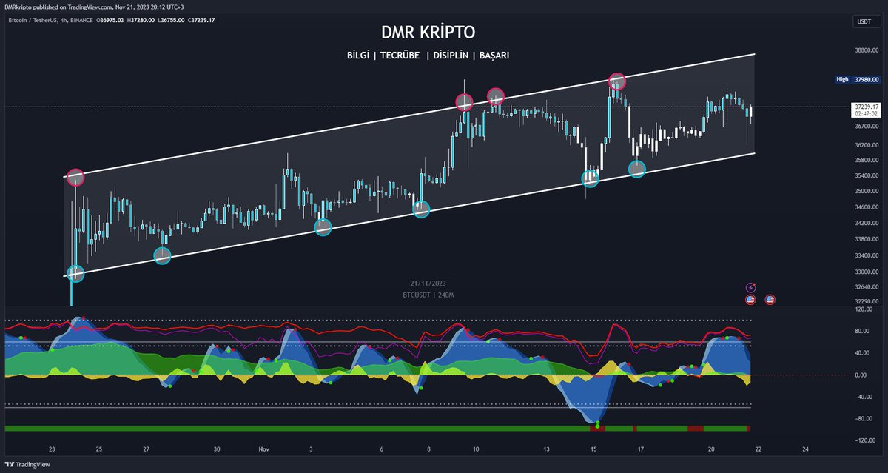Select the pink circle drawing beside the High label

[x=617, y=81]
